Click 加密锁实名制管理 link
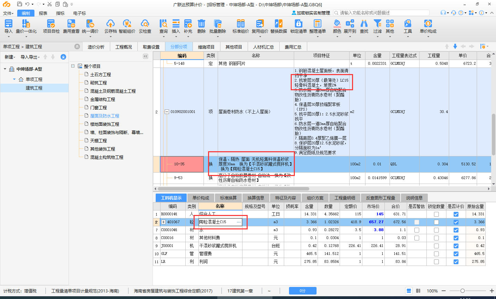The image size is (496, 299). 311,13
